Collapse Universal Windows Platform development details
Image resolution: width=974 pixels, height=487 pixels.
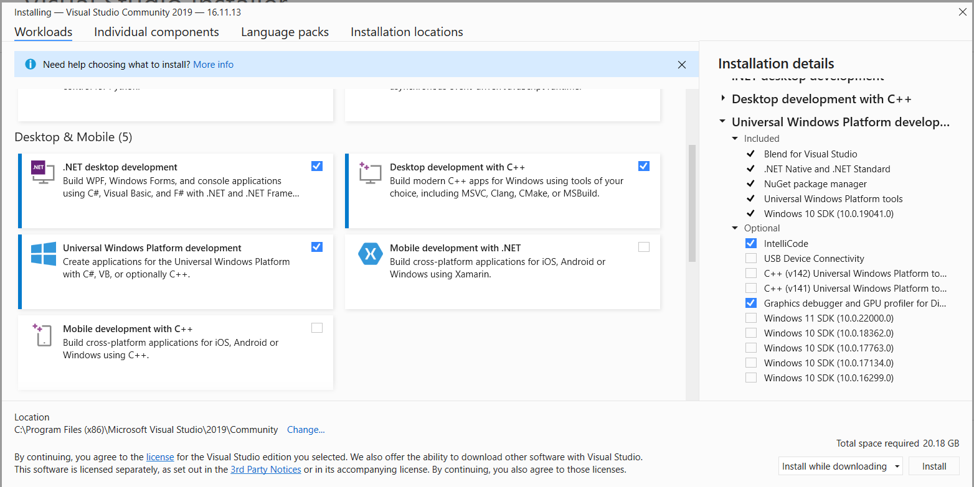pos(722,123)
